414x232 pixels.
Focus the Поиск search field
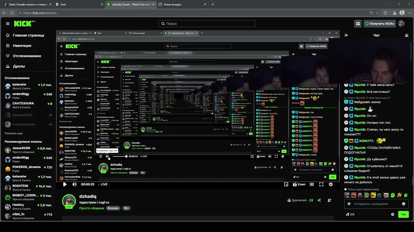pyautogui.click(x=207, y=24)
